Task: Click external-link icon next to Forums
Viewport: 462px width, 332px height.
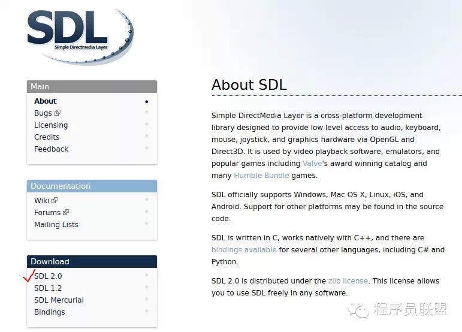Action: point(66,212)
